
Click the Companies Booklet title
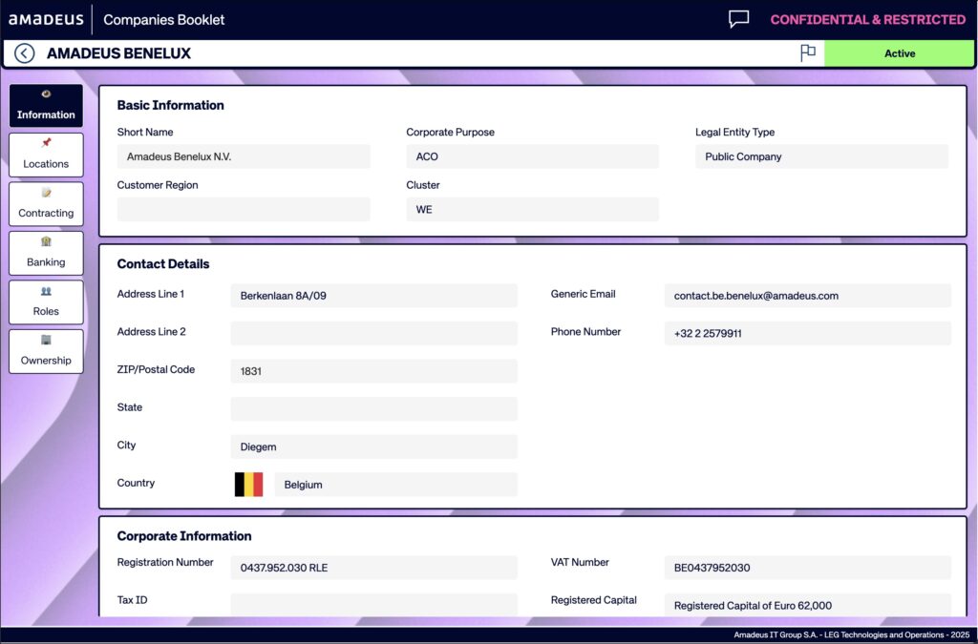click(164, 20)
